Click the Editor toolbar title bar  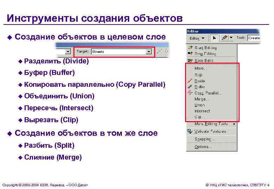point(223,31)
